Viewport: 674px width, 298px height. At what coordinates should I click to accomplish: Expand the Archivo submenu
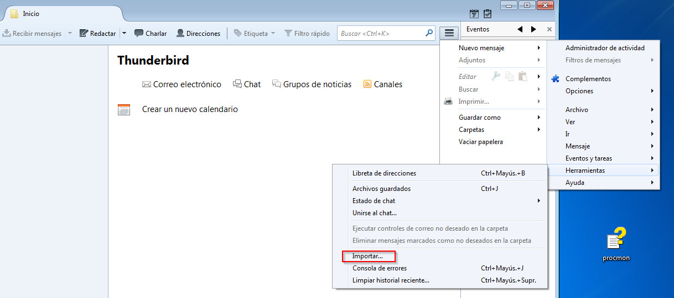603,110
